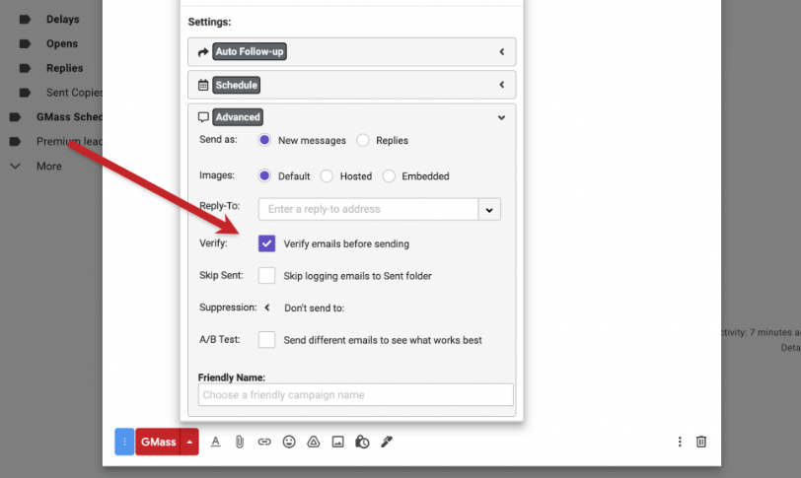801x478 pixels.
Task: Toggle confidential mode lock-clock icon
Action: click(362, 442)
